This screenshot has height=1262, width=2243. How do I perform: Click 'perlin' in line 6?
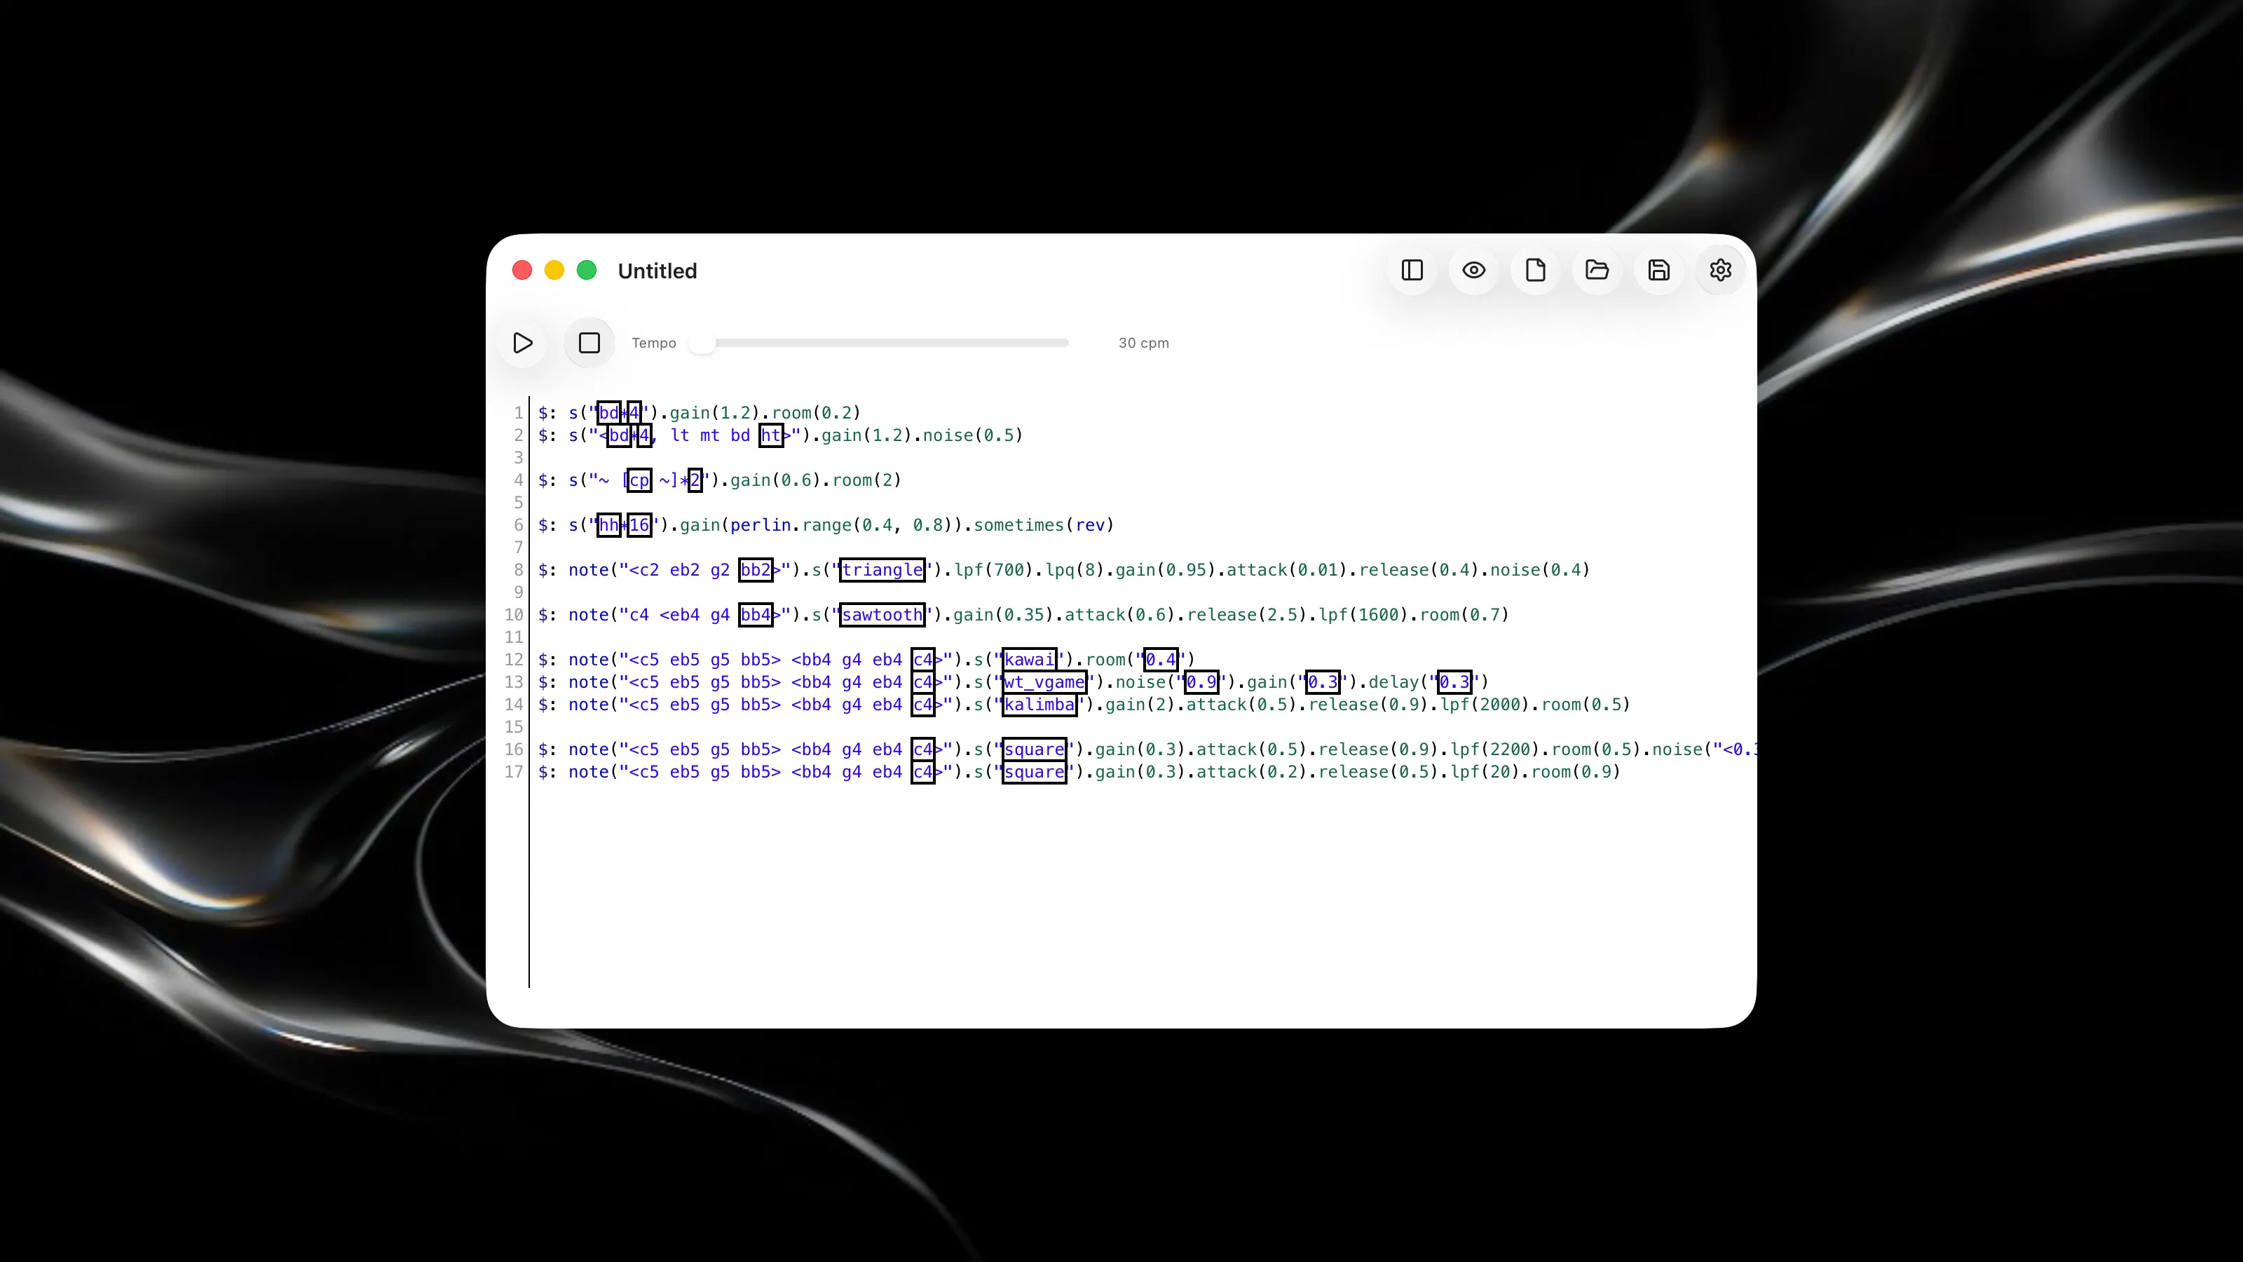(760, 525)
